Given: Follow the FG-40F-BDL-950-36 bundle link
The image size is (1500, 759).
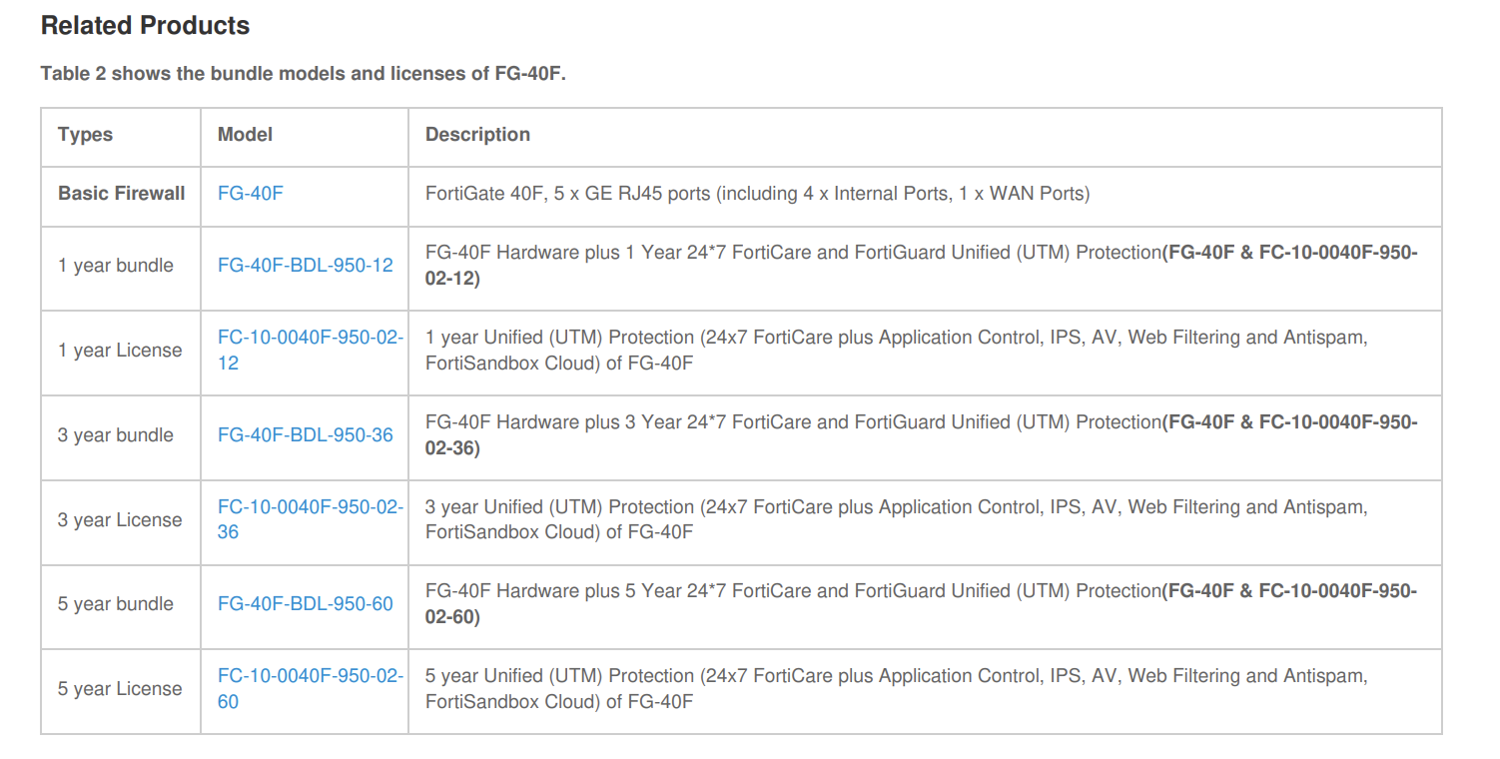Looking at the screenshot, I should click(305, 435).
